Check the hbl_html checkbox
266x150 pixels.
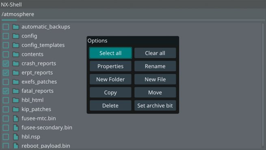pyautogui.click(x=6, y=100)
